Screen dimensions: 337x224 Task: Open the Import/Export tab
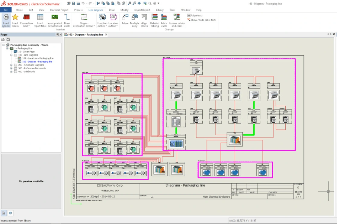point(142,10)
